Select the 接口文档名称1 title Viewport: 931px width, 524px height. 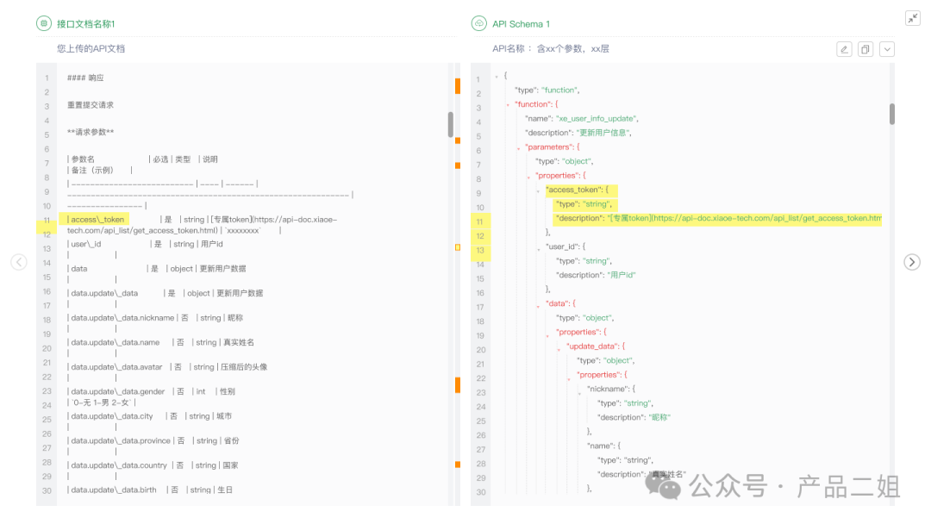pyautogui.click(x=85, y=24)
